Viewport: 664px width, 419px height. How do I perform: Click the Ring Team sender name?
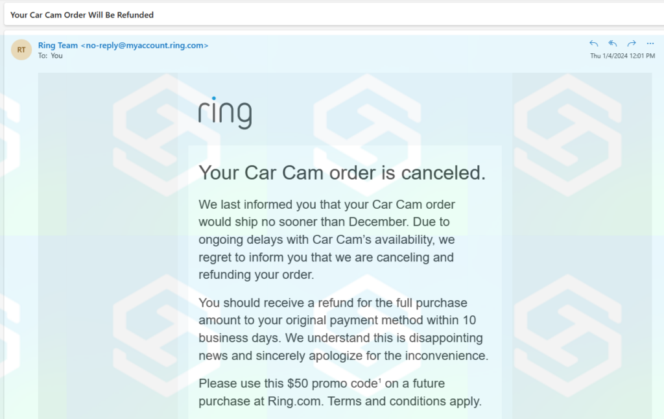click(58, 45)
